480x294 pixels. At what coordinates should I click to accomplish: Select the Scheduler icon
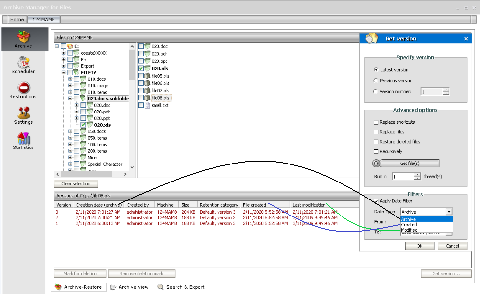pyautogui.click(x=23, y=62)
